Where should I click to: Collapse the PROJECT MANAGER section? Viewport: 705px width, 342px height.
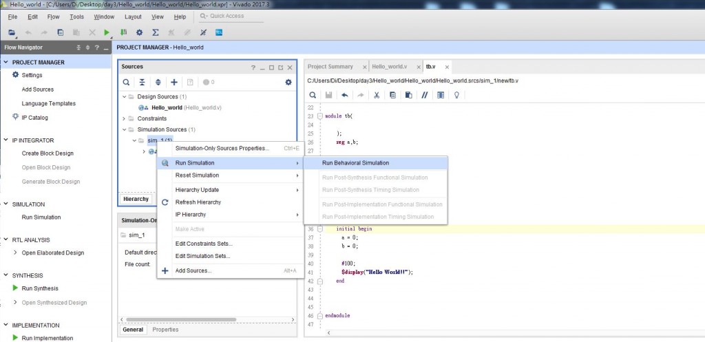click(6, 63)
